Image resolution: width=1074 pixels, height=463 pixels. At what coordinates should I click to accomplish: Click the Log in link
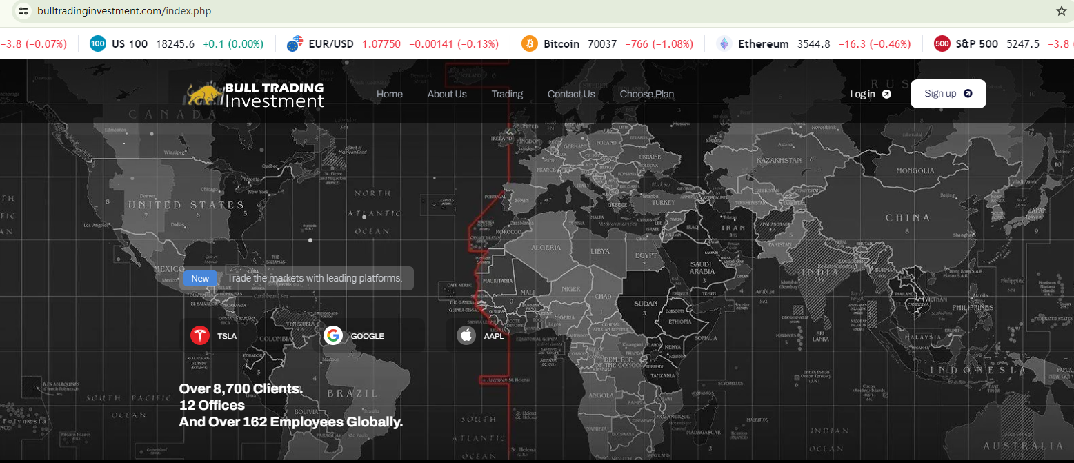pos(862,95)
